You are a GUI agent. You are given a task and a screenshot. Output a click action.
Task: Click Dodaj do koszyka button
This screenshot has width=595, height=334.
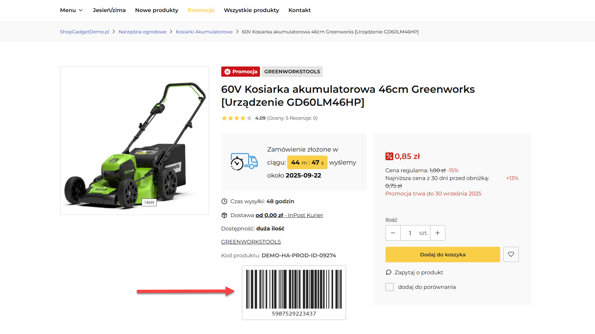pyautogui.click(x=443, y=255)
